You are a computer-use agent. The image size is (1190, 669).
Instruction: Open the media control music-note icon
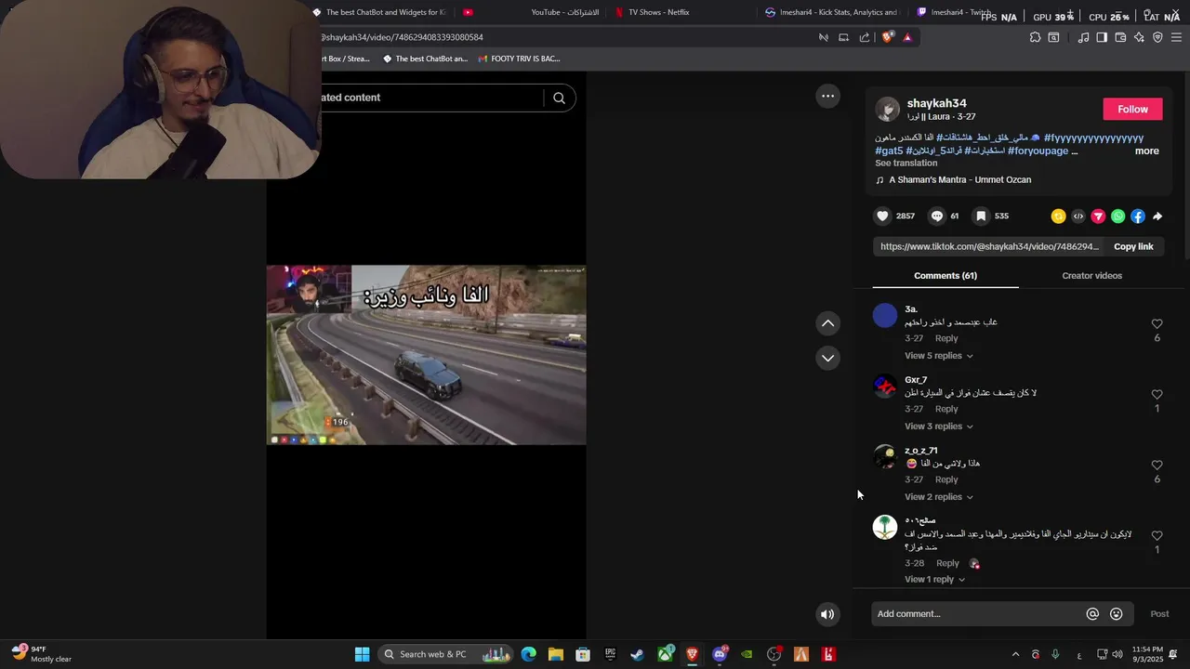coord(1083,37)
